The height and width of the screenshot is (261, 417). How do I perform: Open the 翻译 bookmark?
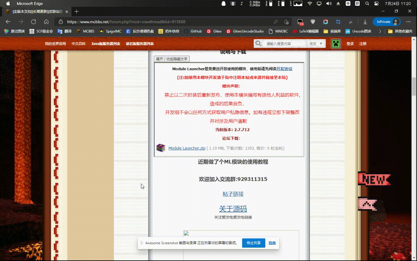coord(65,31)
